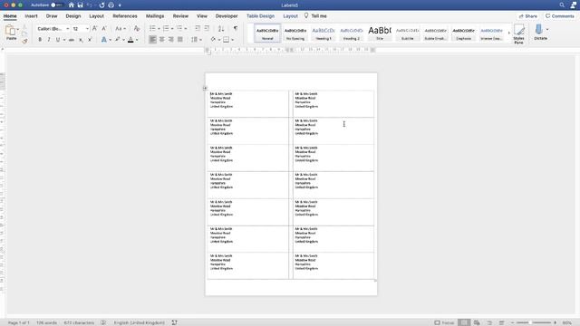Toggle Bold formatting
The width and height of the screenshot is (580, 326).
point(40,40)
